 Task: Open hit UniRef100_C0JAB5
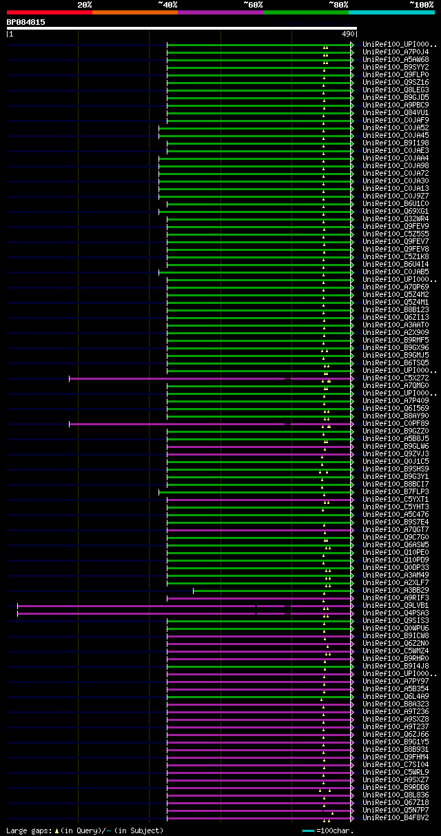tap(396, 272)
